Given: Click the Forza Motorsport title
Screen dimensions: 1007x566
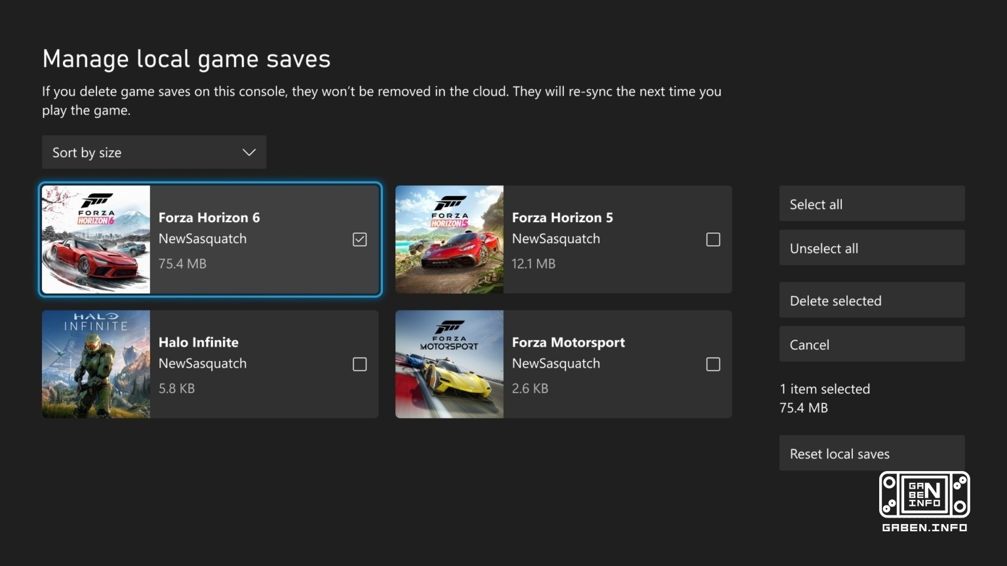Looking at the screenshot, I should (568, 342).
